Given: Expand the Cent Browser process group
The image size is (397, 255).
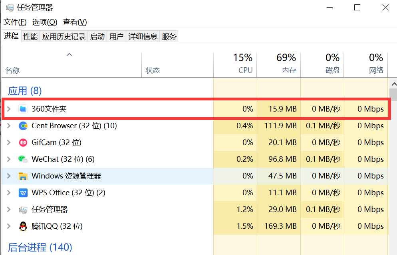Looking at the screenshot, I should (9, 126).
